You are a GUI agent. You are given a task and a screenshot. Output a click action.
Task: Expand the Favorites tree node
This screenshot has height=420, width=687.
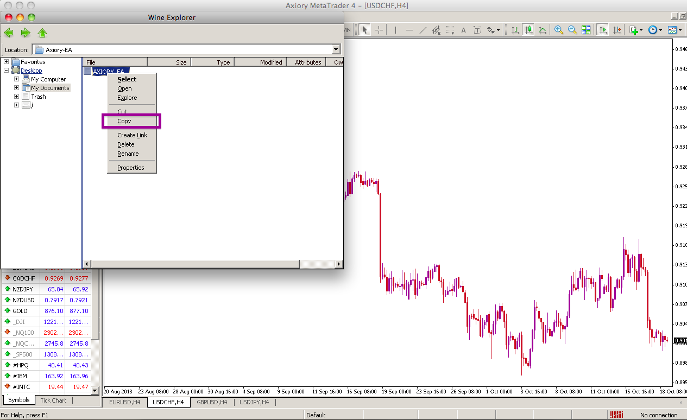click(x=6, y=62)
